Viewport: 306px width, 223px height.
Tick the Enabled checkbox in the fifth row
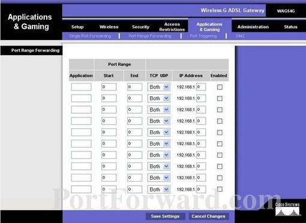click(x=220, y=132)
